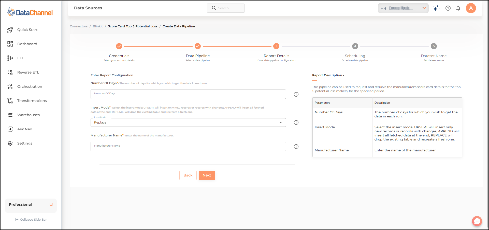Click the Credentials step checkmark
The image size is (489, 230).
[x=119, y=46]
